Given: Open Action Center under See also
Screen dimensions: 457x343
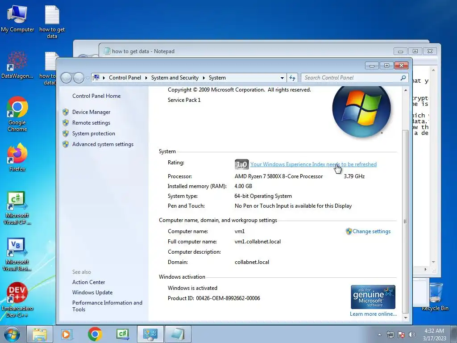Looking at the screenshot, I should coord(89,282).
